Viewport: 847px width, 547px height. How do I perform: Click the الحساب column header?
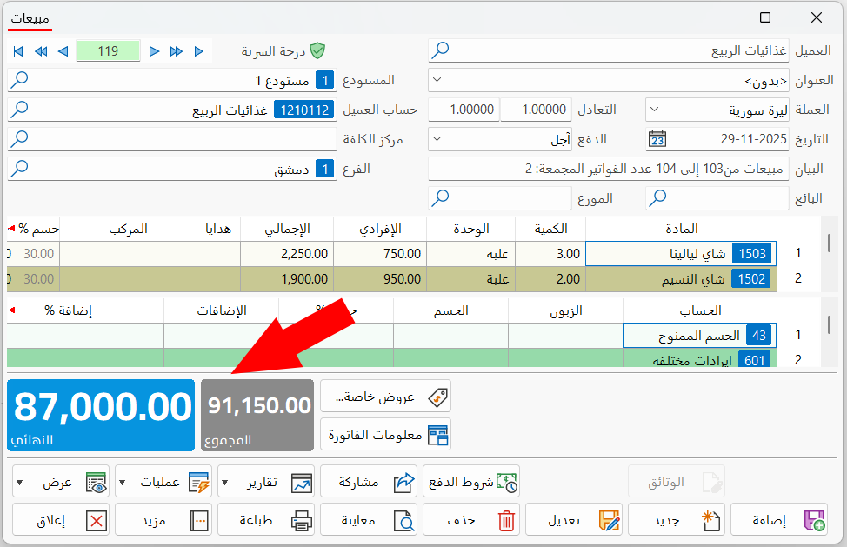point(700,310)
